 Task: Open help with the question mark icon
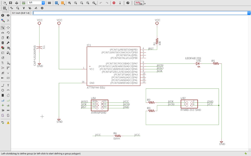128,3
